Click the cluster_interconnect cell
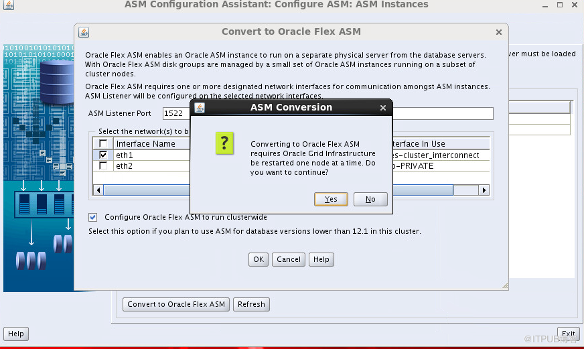Image resolution: width=584 pixels, height=349 pixels. click(441, 155)
